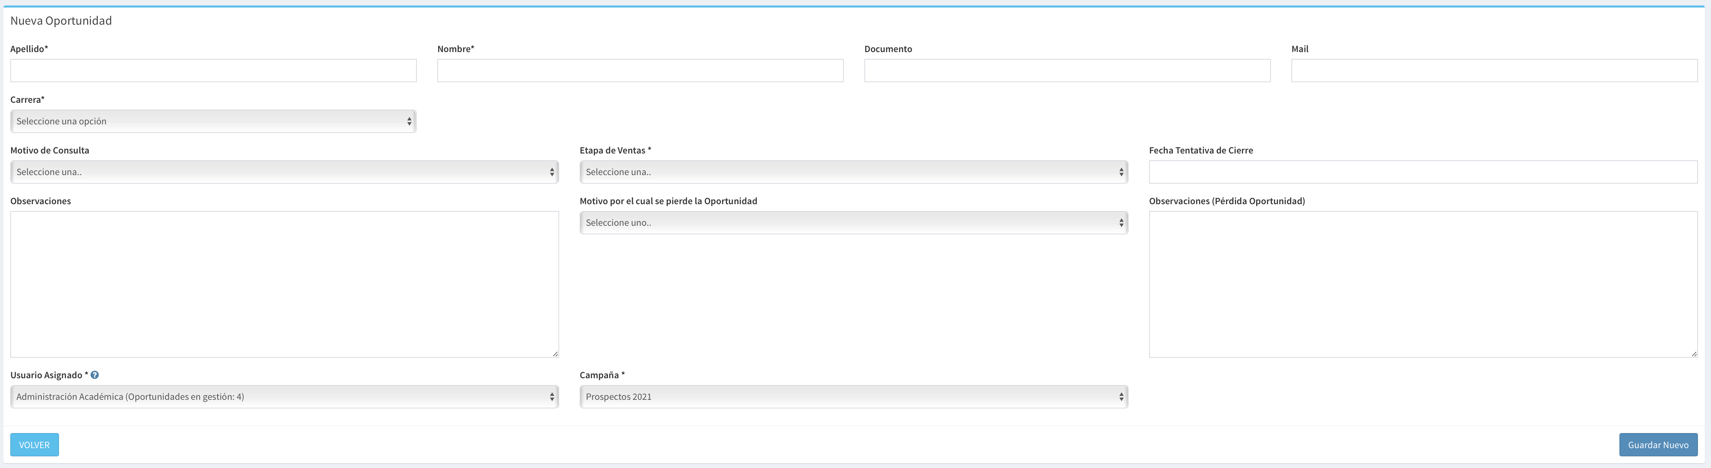Screen dimensions: 1711x468
Task: Click into the Documento field
Action: [x=1067, y=71]
